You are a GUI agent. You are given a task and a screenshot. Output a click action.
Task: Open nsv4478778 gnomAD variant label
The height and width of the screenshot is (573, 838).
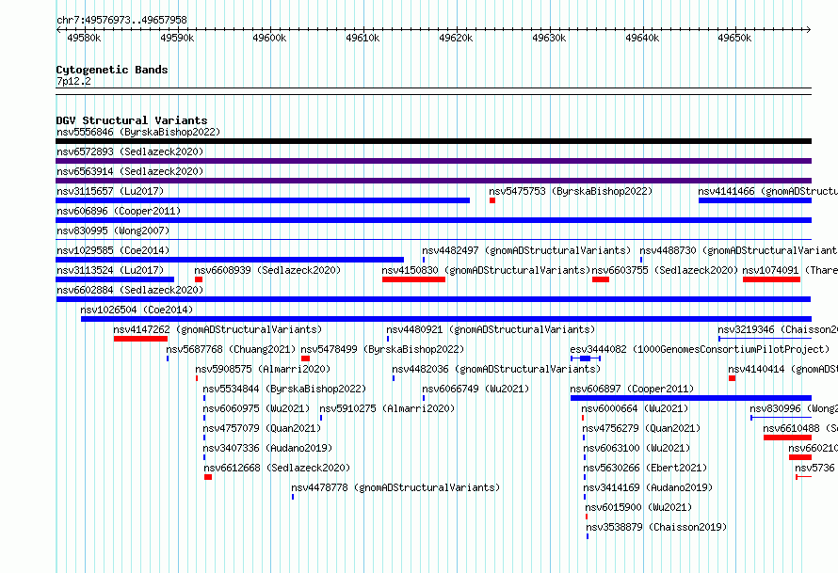pos(395,487)
